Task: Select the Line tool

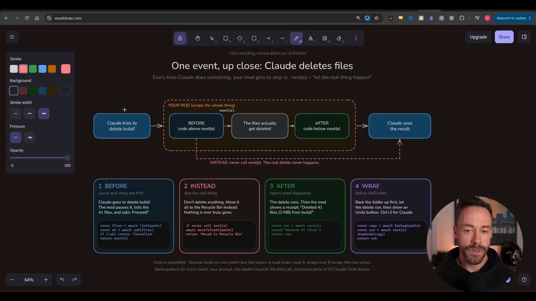Action: 282,38
